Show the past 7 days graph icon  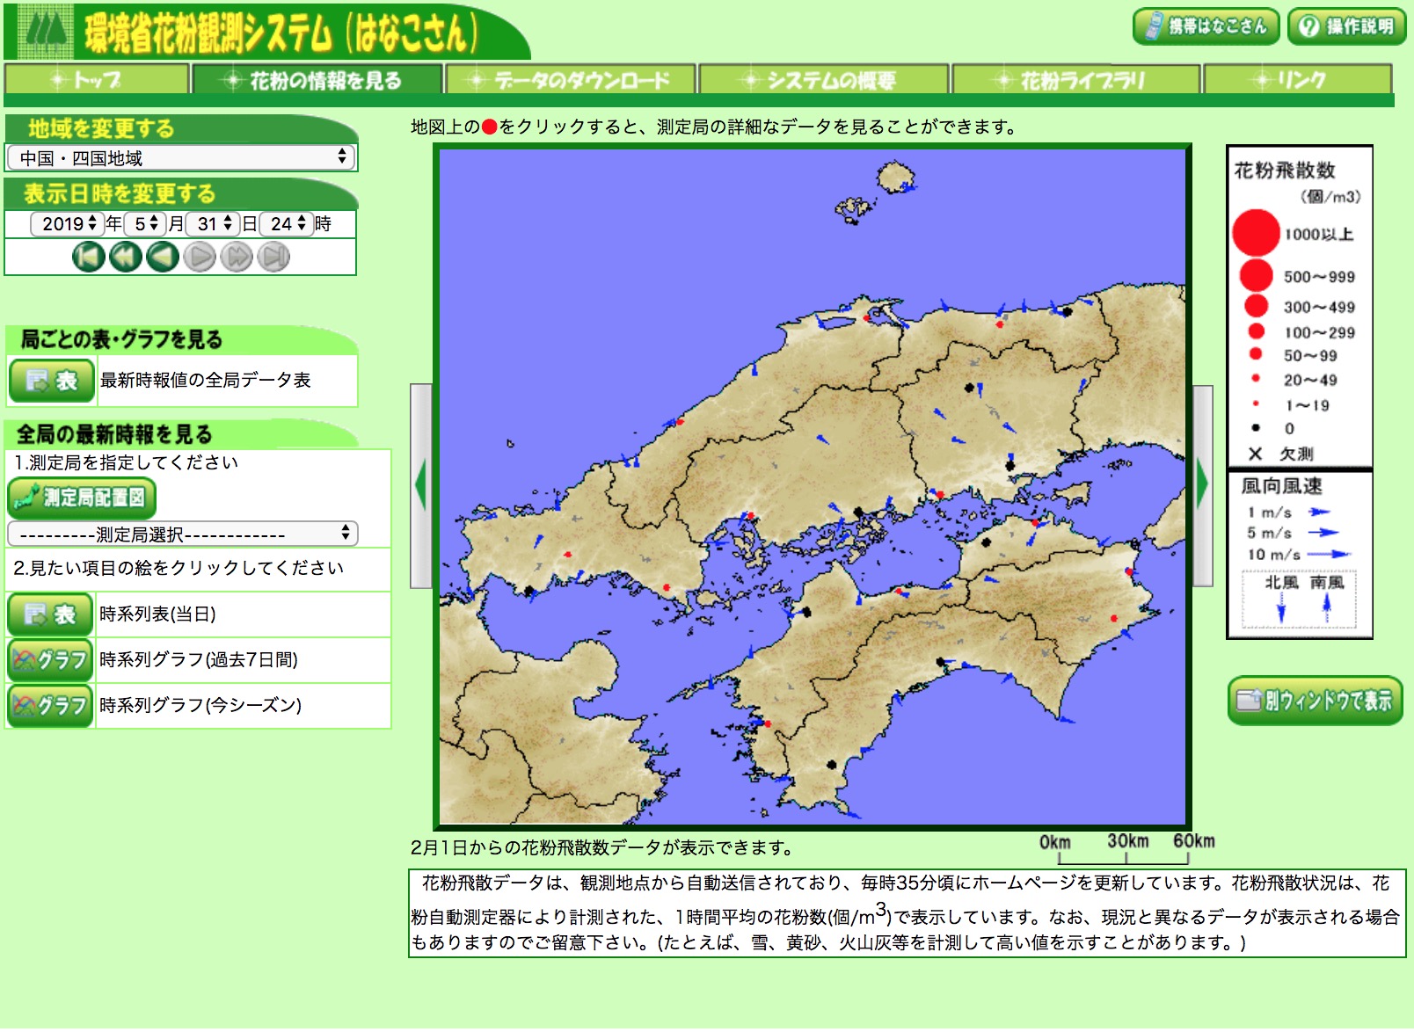tap(50, 660)
